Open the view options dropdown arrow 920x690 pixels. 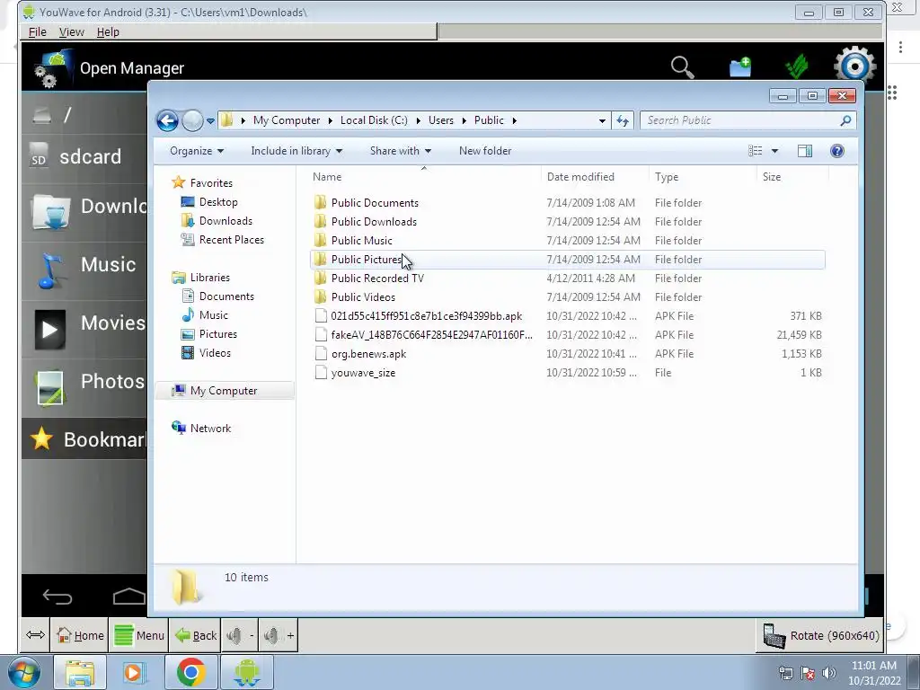[x=774, y=151]
